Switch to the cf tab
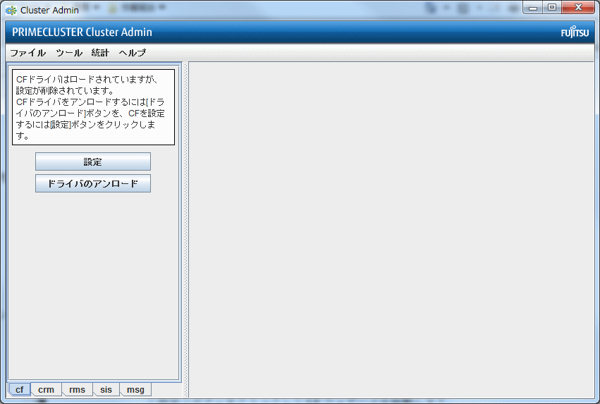This screenshot has height=404, width=600. click(x=19, y=389)
